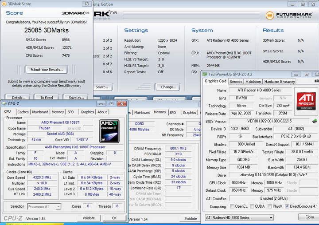Open the Hardware Giveaway tab in GPU-Z

(280, 82)
